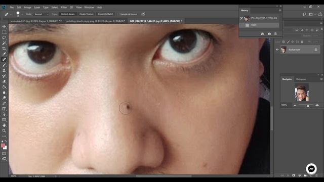324x182 pixels.
Task: Select the Open state in History
Action: pyautogui.click(x=259, y=25)
